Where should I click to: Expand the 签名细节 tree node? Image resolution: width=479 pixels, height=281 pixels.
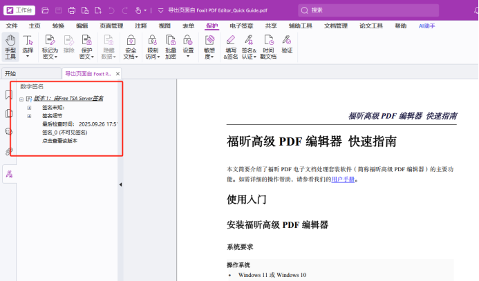point(29,116)
